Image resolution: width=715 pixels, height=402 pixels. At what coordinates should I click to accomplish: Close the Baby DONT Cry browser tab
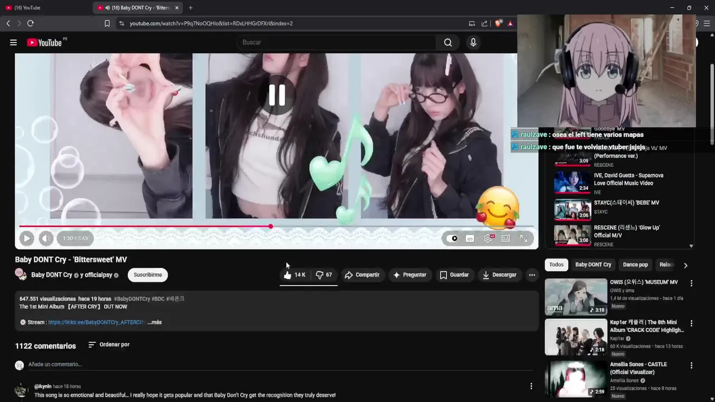point(177,8)
